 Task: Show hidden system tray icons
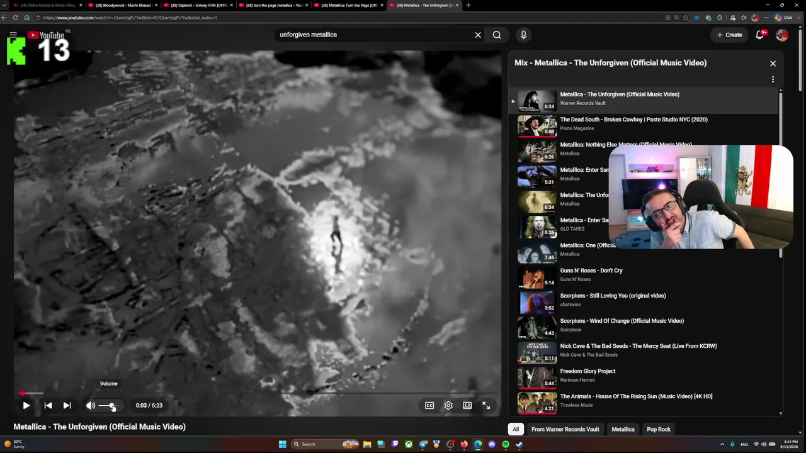click(722, 444)
